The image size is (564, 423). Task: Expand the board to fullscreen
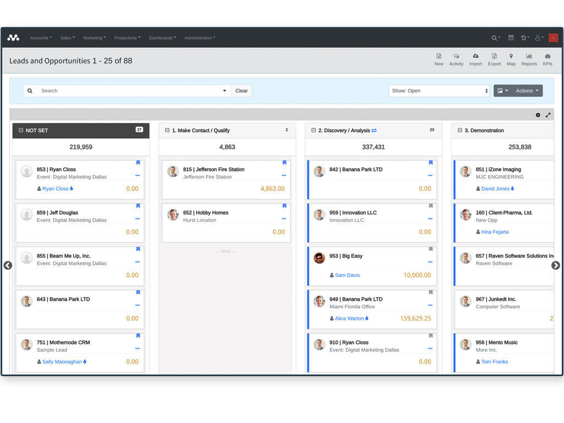coord(548,115)
